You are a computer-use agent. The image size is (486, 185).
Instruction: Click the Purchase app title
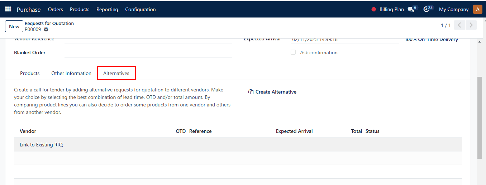[x=29, y=9]
